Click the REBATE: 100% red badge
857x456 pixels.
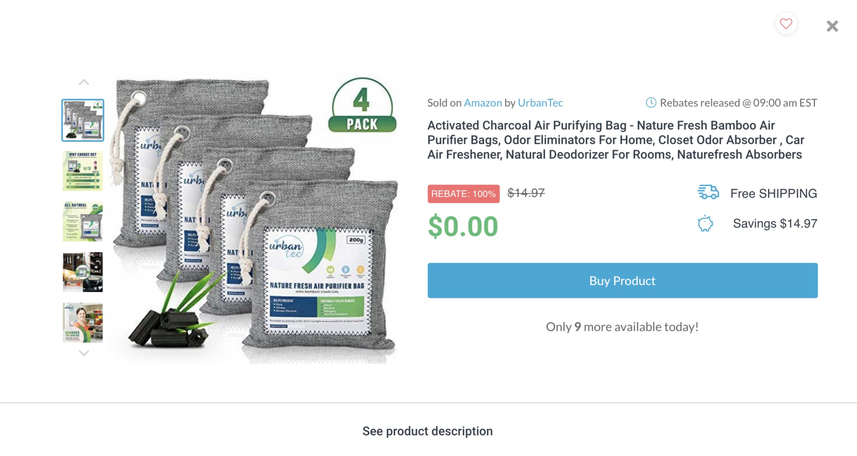(463, 194)
